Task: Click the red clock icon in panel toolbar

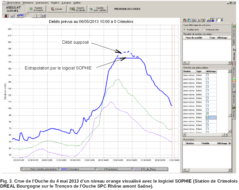Action: (203, 20)
